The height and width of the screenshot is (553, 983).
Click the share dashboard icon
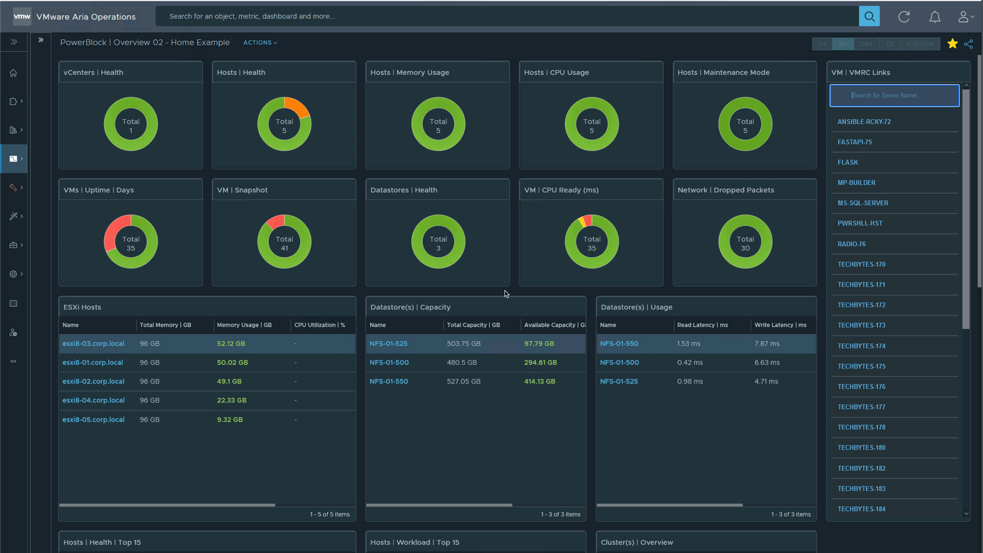968,44
